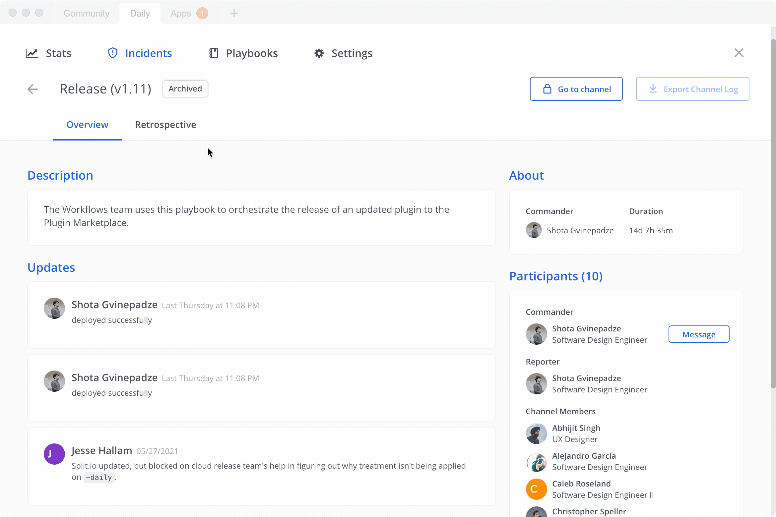Click the close X icon to dismiss panel
Screen dimensions: 776x517
tap(739, 52)
